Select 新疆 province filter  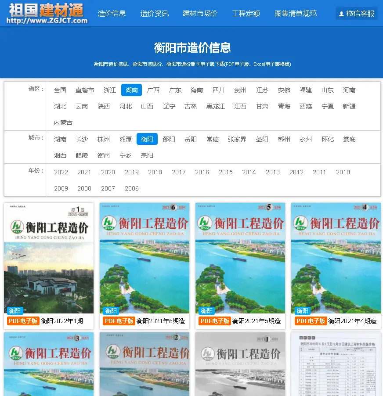349,106
